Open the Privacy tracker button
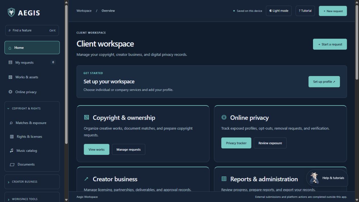This screenshot has height=202, width=359. 236,143
